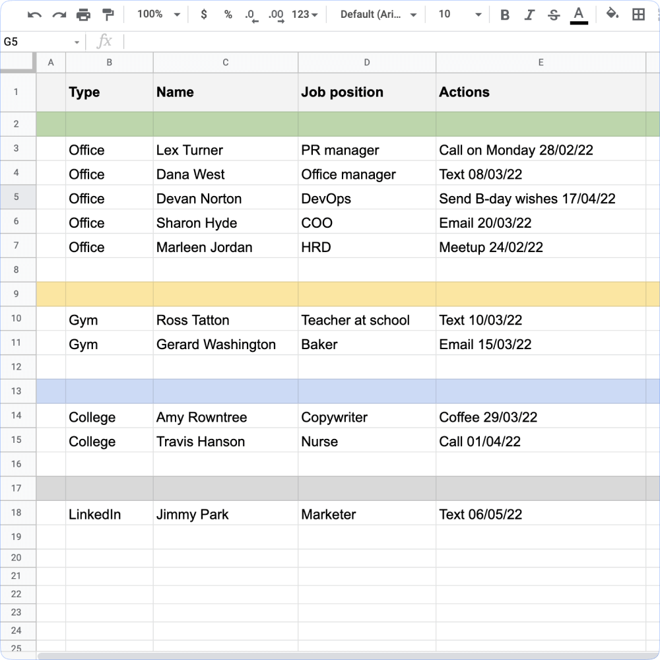Select row 9 header
Screen dimensions: 660x660
tap(18, 294)
